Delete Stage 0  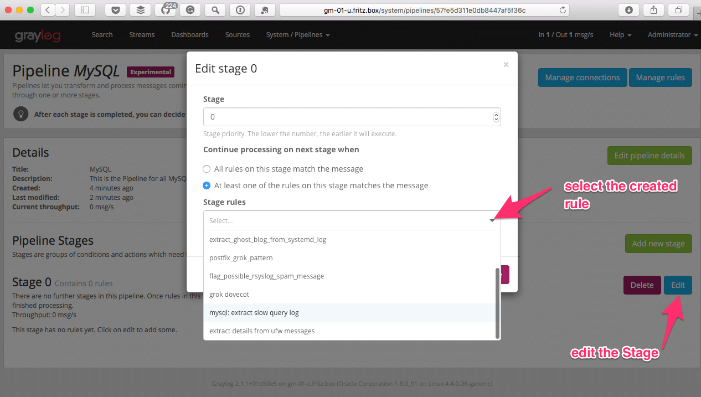(642, 285)
